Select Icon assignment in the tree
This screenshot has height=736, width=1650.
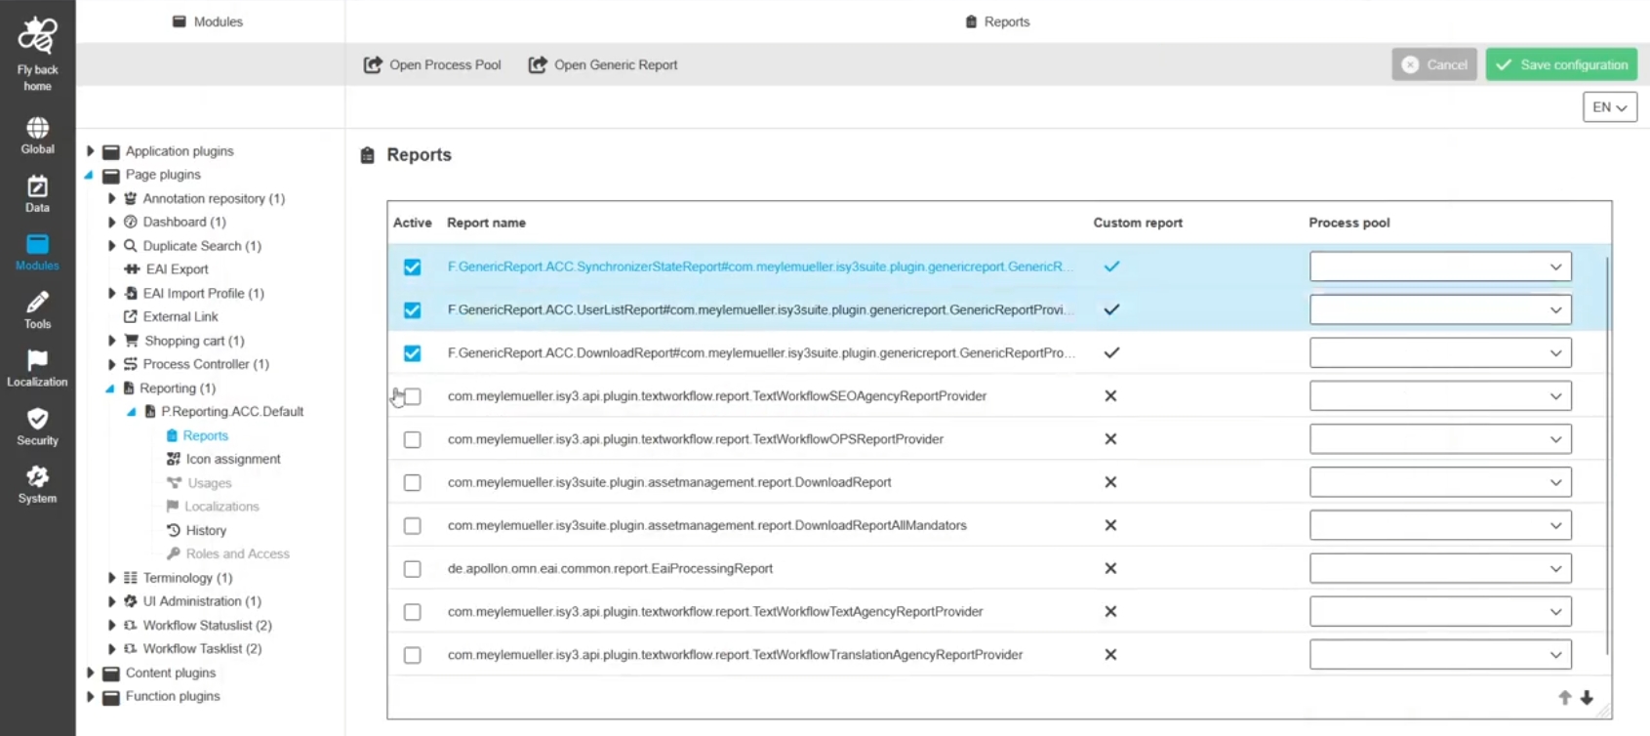pyautogui.click(x=232, y=459)
